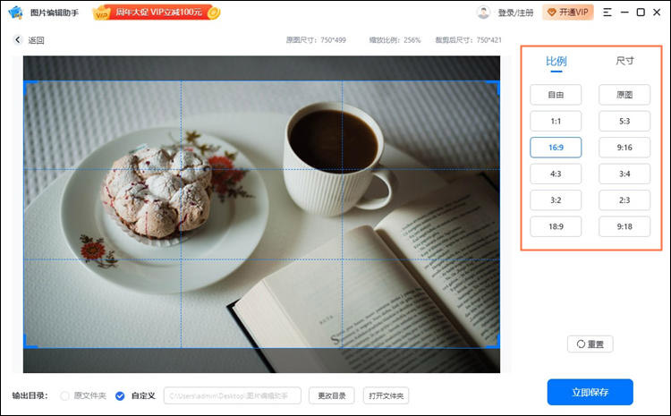The height and width of the screenshot is (416, 671).
Task: Click the user avatar icon
Action: pos(483,13)
